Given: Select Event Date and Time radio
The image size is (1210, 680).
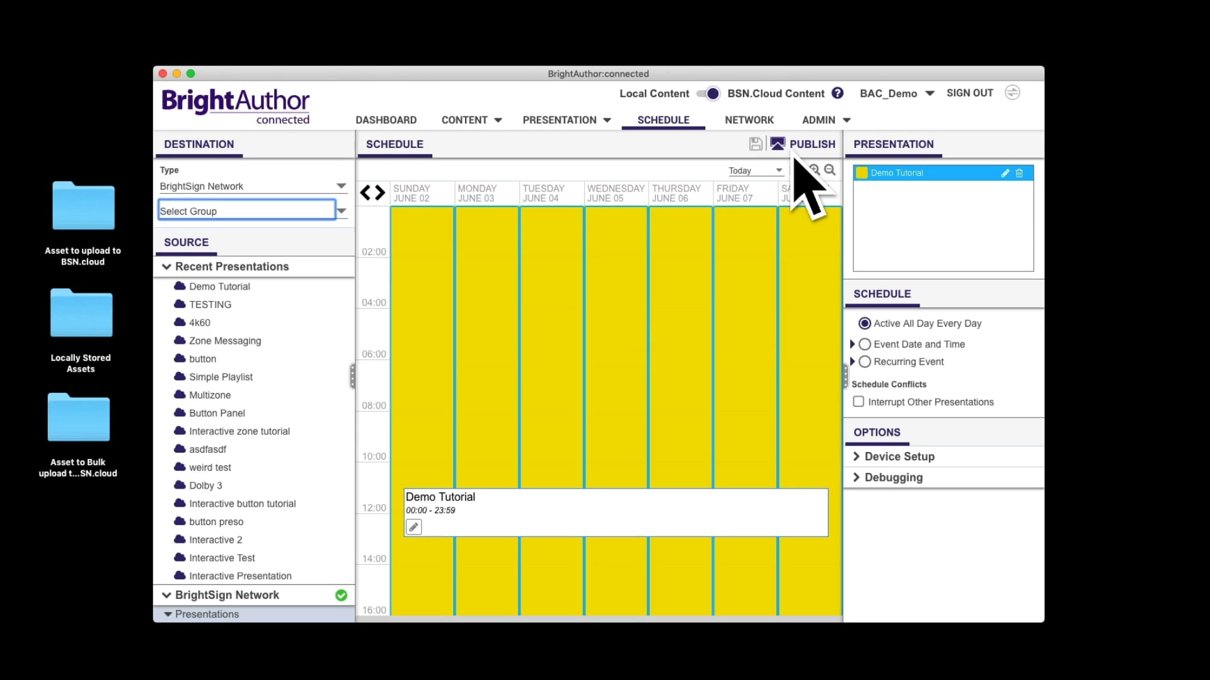Looking at the screenshot, I should (x=865, y=344).
